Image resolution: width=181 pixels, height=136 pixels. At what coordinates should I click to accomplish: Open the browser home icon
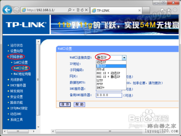point(162,10)
